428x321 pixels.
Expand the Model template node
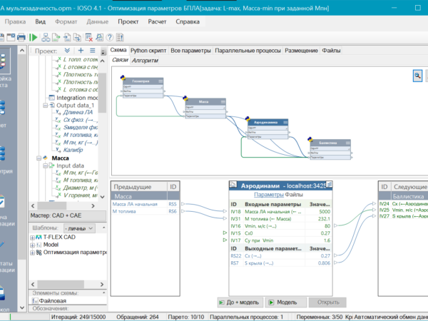pos(32,245)
